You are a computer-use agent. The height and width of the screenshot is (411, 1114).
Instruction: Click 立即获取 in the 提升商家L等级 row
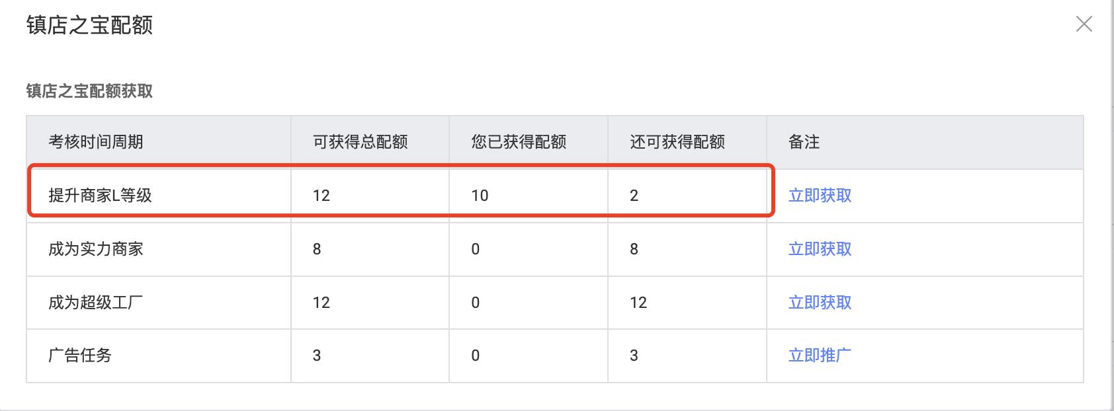(820, 196)
